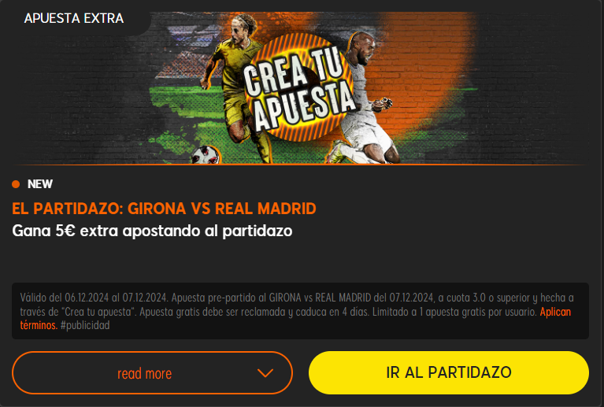Click the terms and conditions text box
604x407 pixels.
pos(301,311)
